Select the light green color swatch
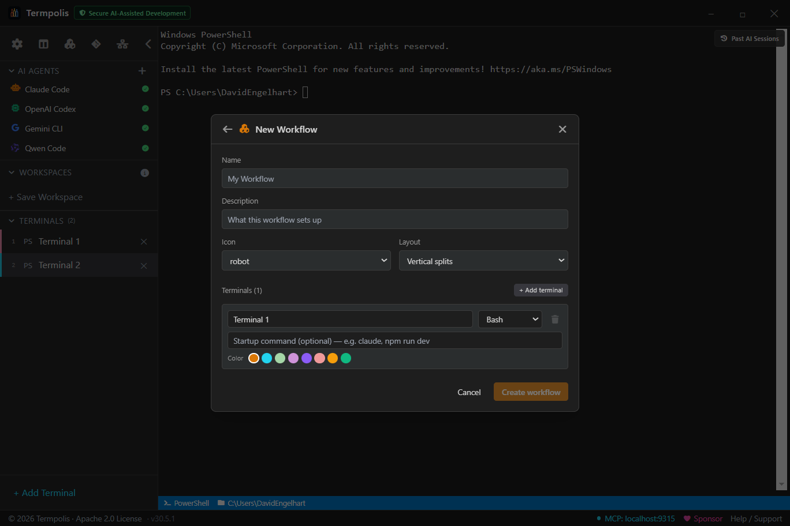Image resolution: width=790 pixels, height=526 pixels. pyautogui.click(x=280, y=358)
